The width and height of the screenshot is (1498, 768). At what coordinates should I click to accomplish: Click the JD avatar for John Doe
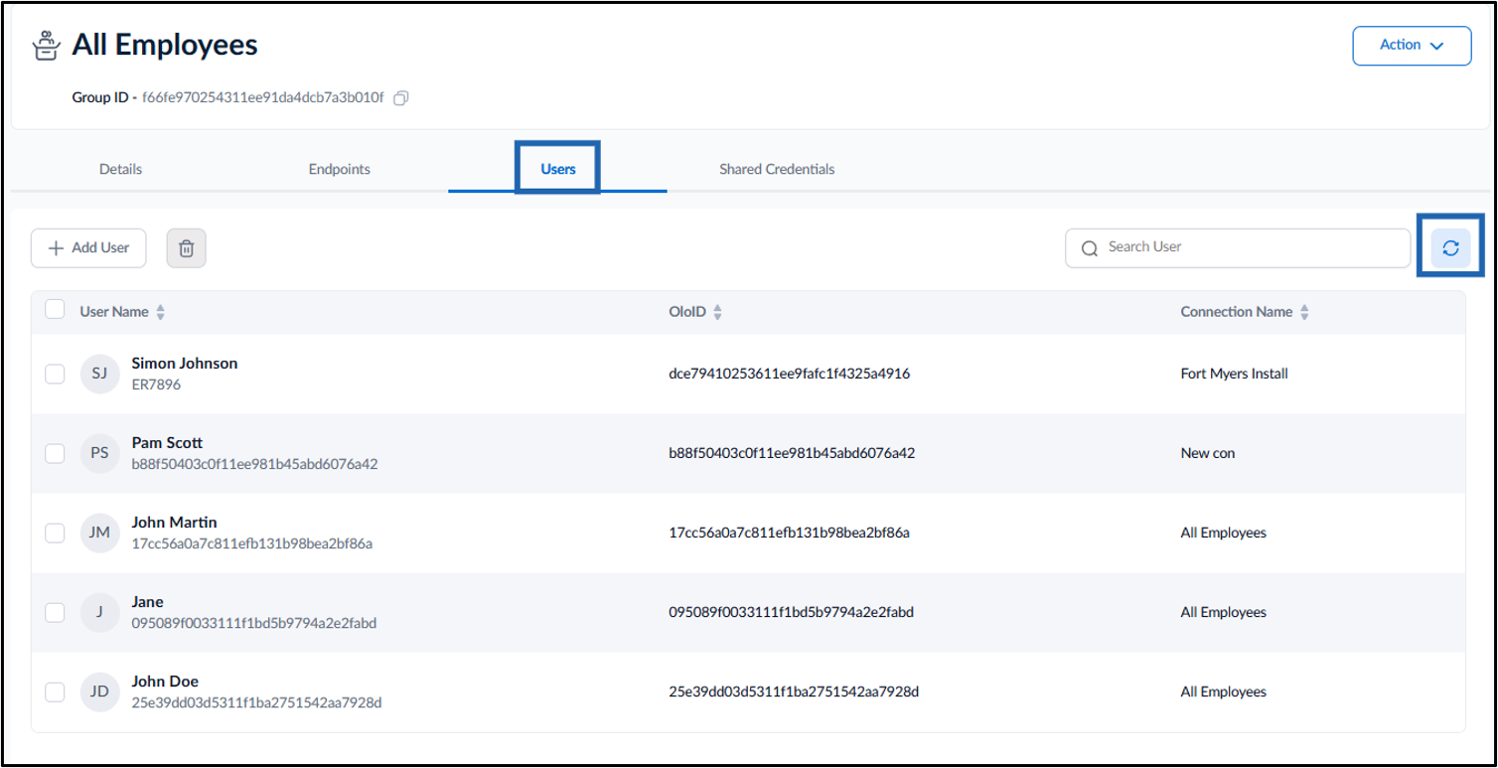tap(99, 691)
